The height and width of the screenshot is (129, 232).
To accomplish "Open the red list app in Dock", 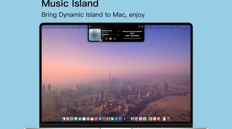I will [x=159, y=119].
